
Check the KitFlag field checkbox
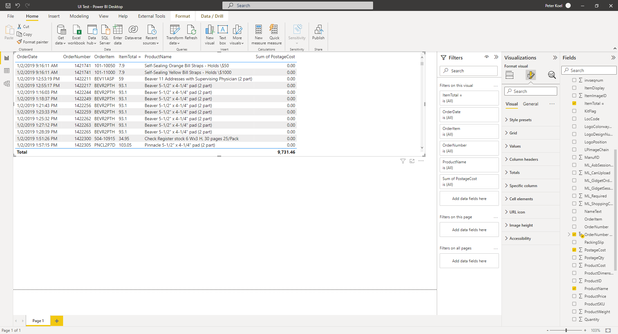pos(574,111)
